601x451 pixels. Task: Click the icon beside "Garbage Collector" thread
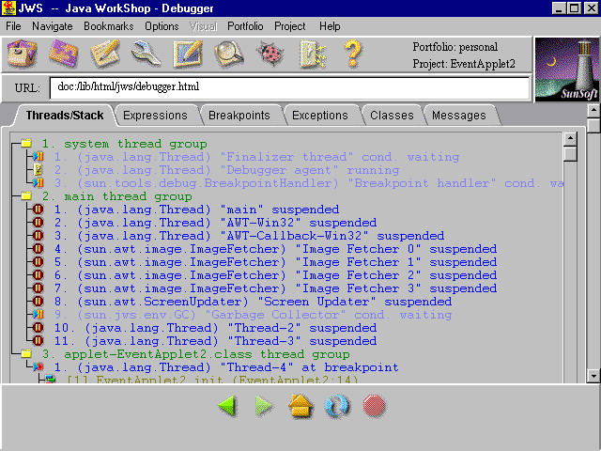[38, 315]
